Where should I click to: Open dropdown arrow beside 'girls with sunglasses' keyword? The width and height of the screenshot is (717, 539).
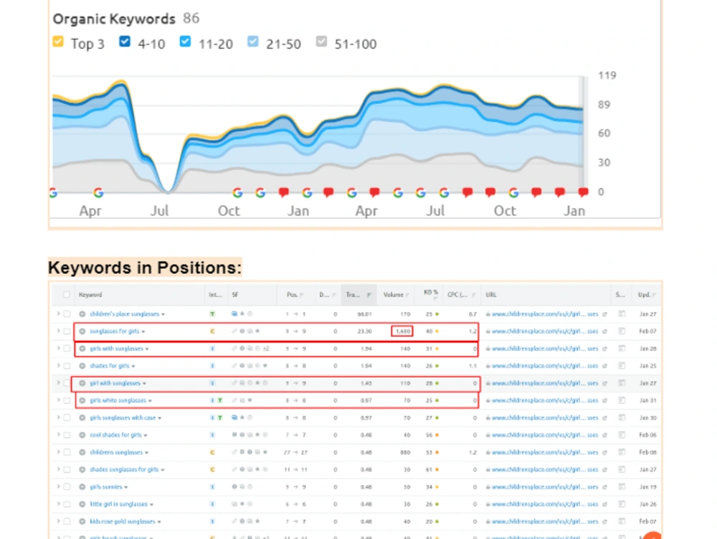(x=147, y=349)
